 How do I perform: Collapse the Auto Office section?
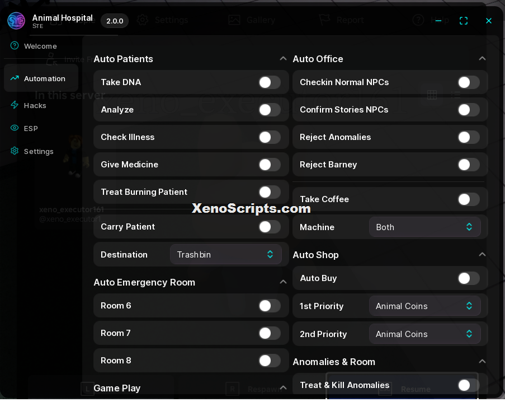[482, 59]
